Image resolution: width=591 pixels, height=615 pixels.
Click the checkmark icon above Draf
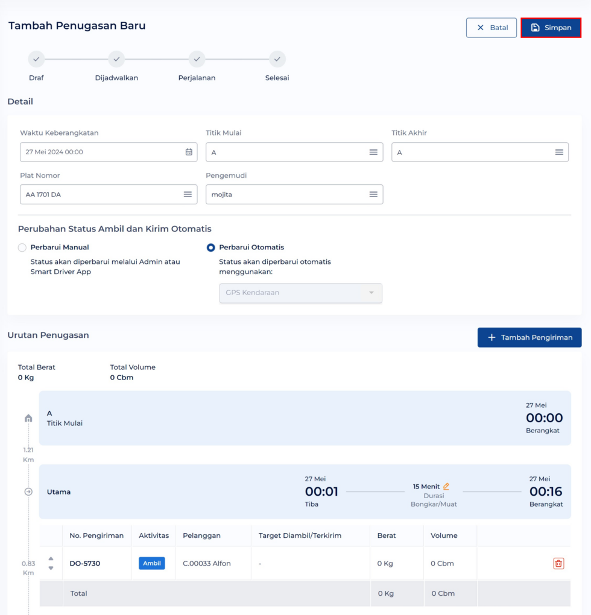click(x=36, y=59)
